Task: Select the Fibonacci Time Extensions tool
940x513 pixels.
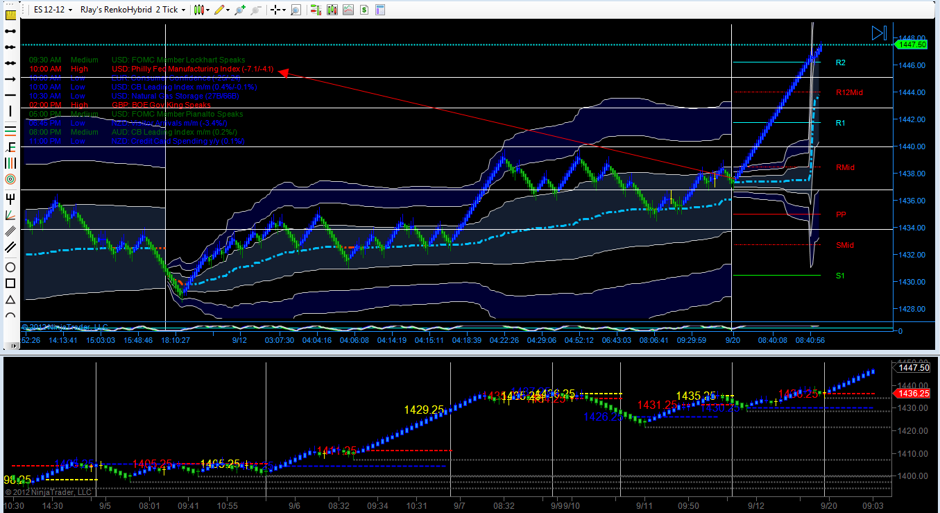Action: click(10, 162)
